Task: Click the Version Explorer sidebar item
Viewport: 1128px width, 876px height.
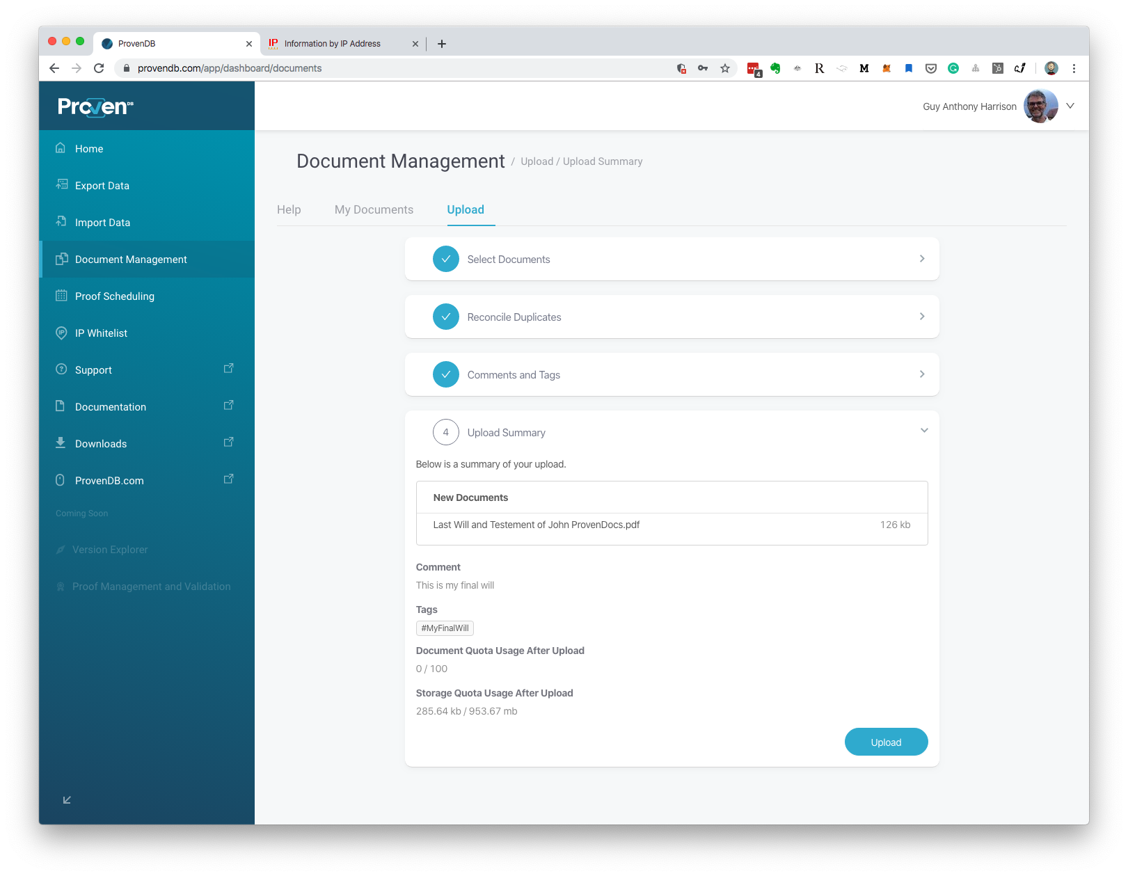Action: tap(147, 550)
